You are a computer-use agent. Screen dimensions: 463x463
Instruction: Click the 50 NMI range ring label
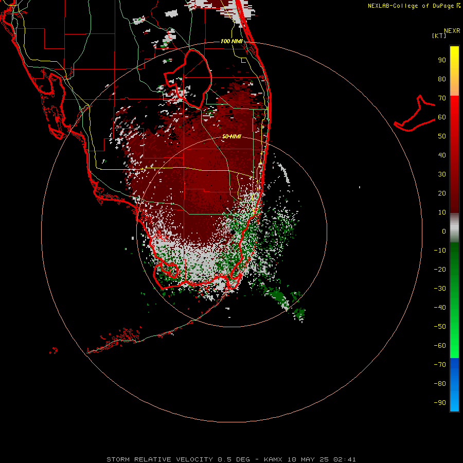pyautogui.click(x=232, y=136)
